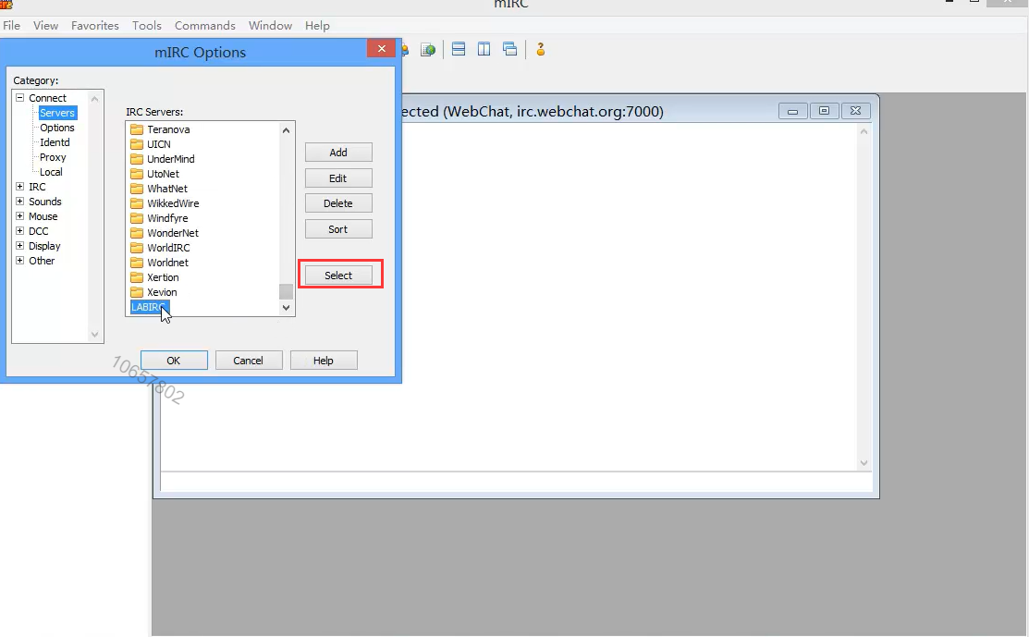The width and height of the screenshot is (1029, 637).
Task: Click the Edit server button
Action: pyautogui.click(x=338, y=178)
